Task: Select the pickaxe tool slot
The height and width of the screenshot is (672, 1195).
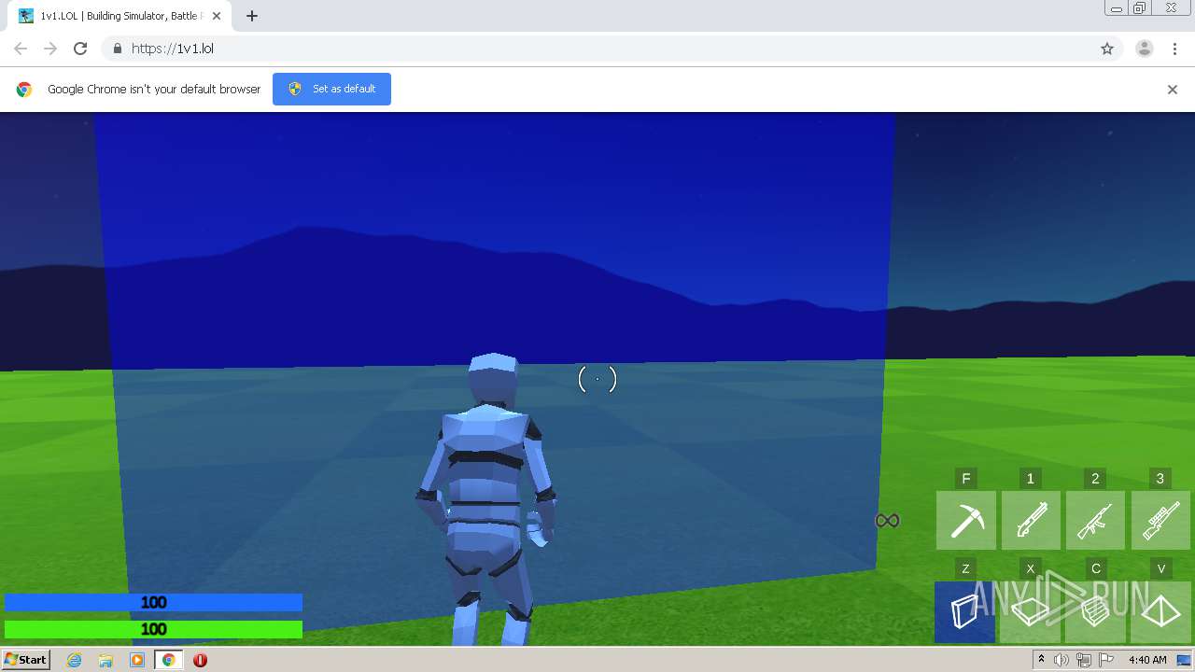Action: (966, 520)
